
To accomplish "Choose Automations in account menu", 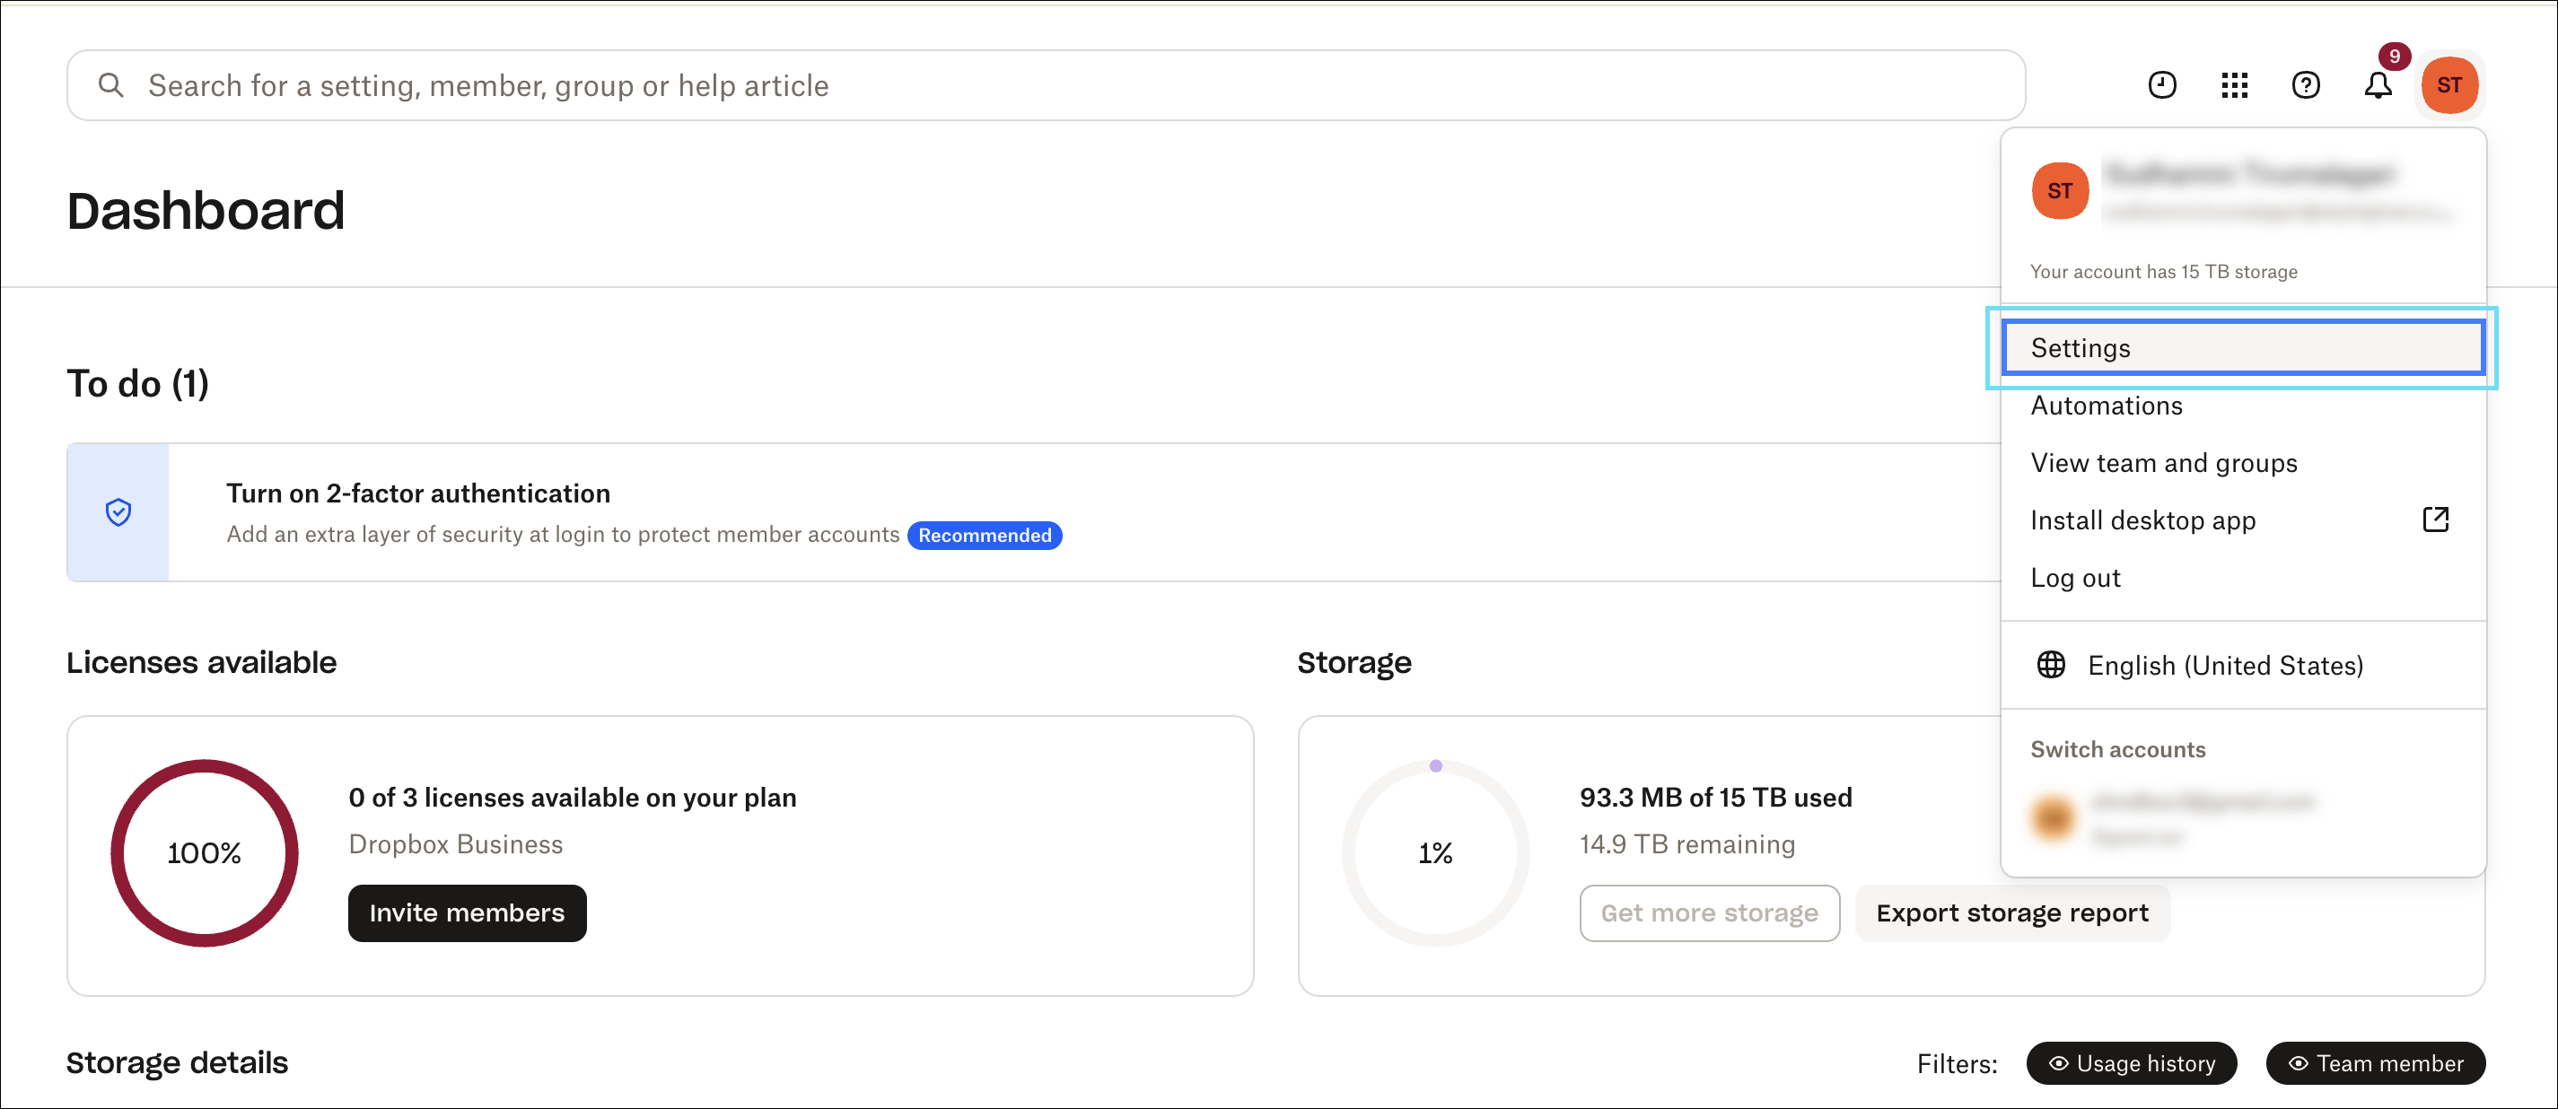I will [x=2107, y=405].
